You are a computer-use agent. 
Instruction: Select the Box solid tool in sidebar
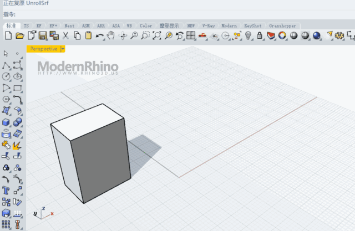[6, 122]
